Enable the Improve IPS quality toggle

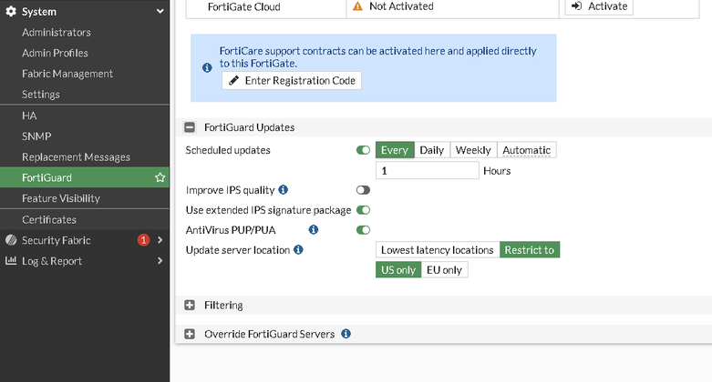pyautogui.click(x=363, y=190)
